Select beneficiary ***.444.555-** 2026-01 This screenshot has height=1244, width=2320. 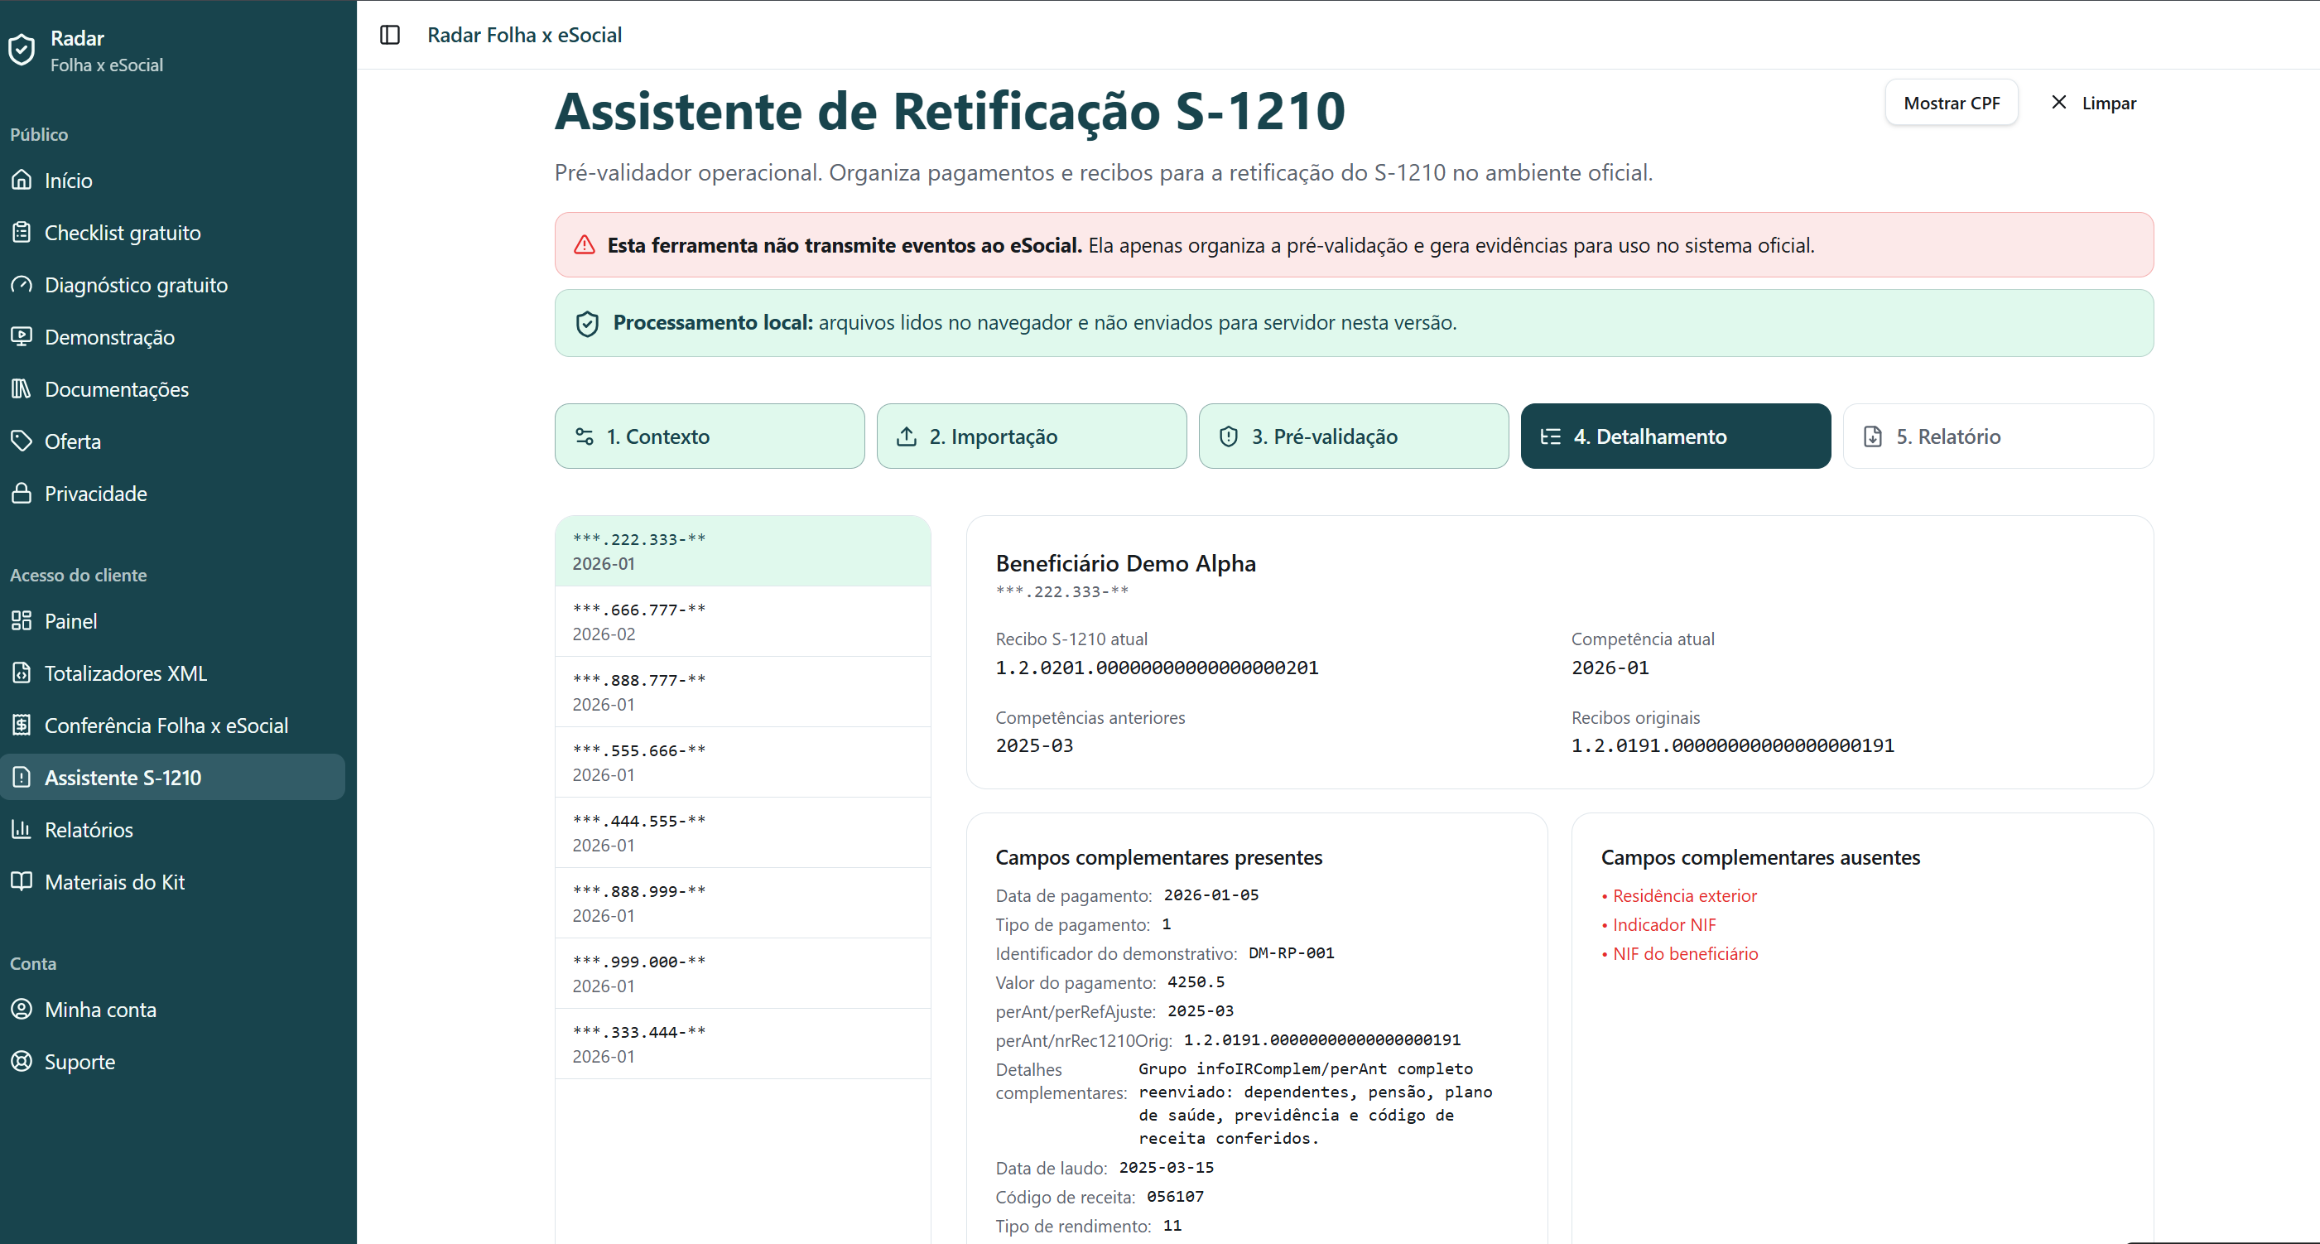pos(743,832)
